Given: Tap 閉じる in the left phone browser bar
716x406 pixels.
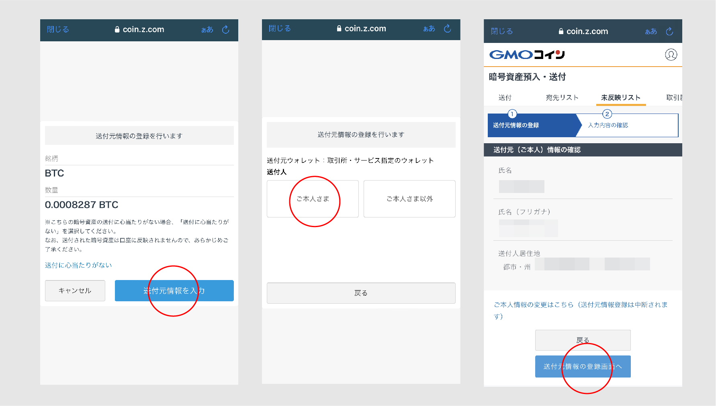Looking at the screenshot, I should pos(58,30).
